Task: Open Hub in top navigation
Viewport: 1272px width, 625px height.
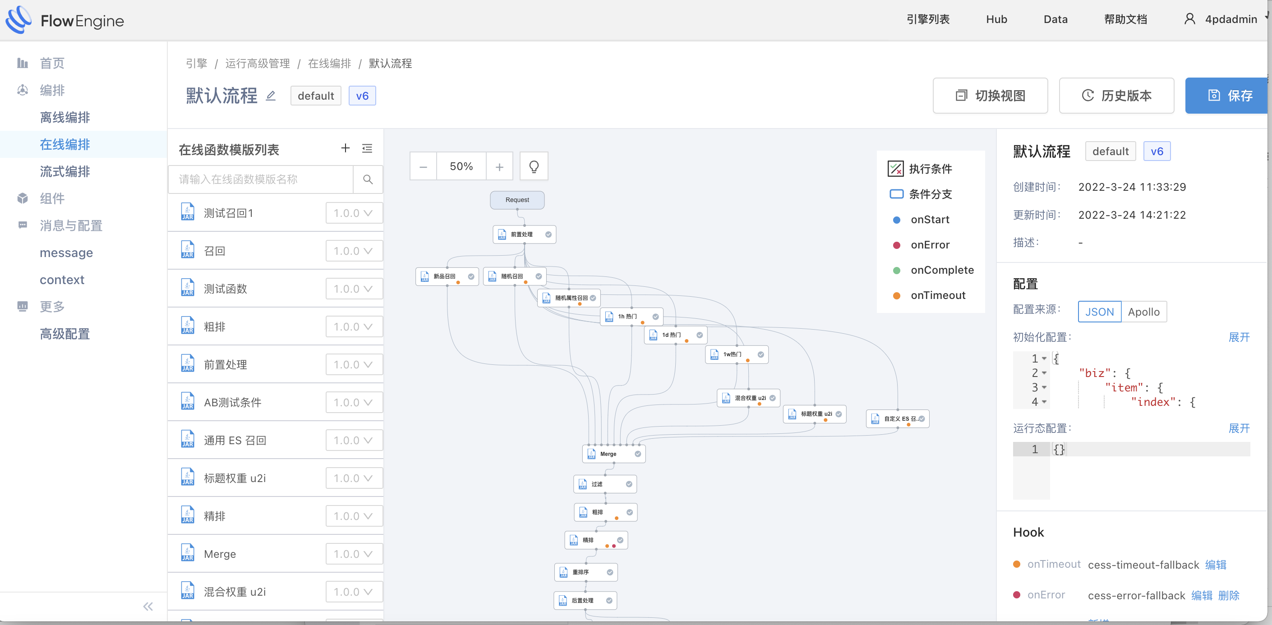Action: coord(996,19)
